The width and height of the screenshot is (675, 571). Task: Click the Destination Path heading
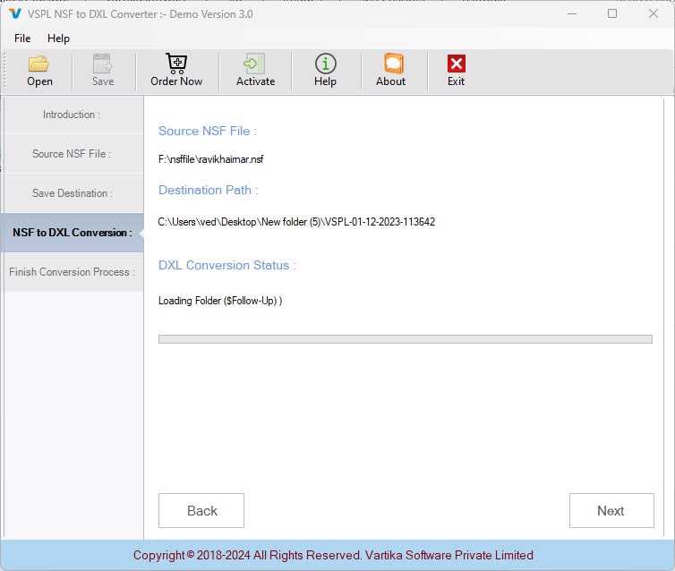coord(209,190)
